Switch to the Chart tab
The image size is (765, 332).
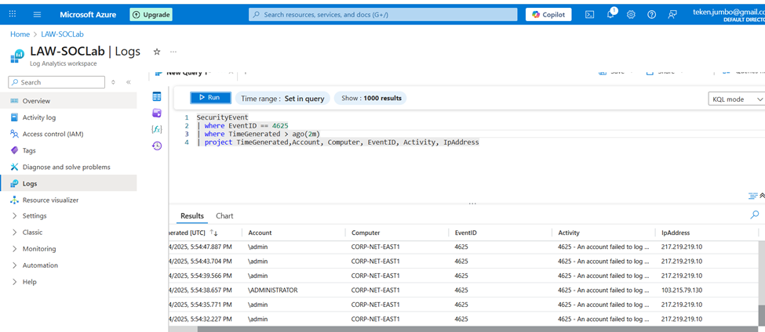pos(224,215)
